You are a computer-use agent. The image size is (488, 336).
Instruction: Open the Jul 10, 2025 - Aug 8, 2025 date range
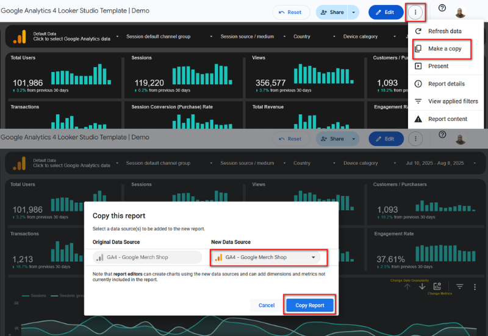[440, 163]
